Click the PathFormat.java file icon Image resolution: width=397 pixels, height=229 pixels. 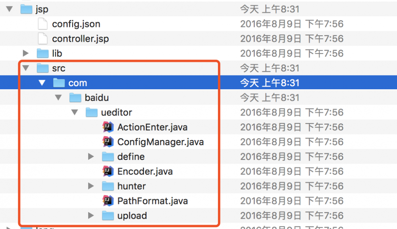click(107, 201)
